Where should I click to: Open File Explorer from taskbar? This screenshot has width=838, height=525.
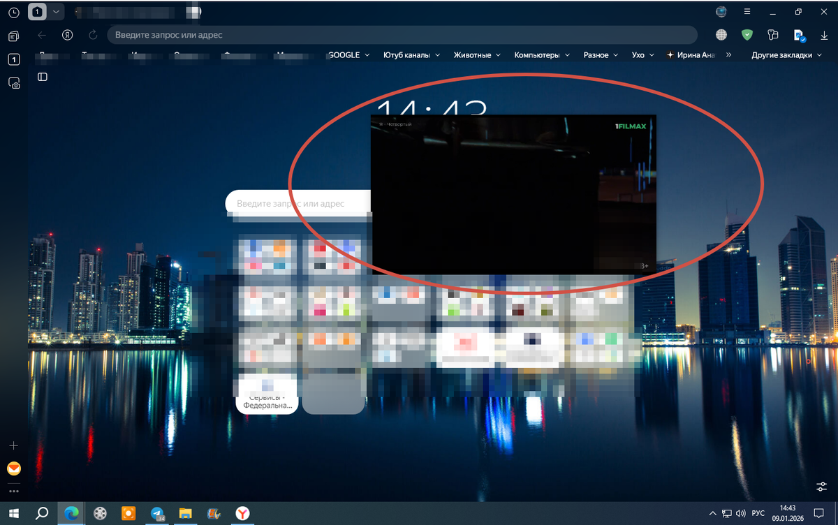tap(185, 513)
